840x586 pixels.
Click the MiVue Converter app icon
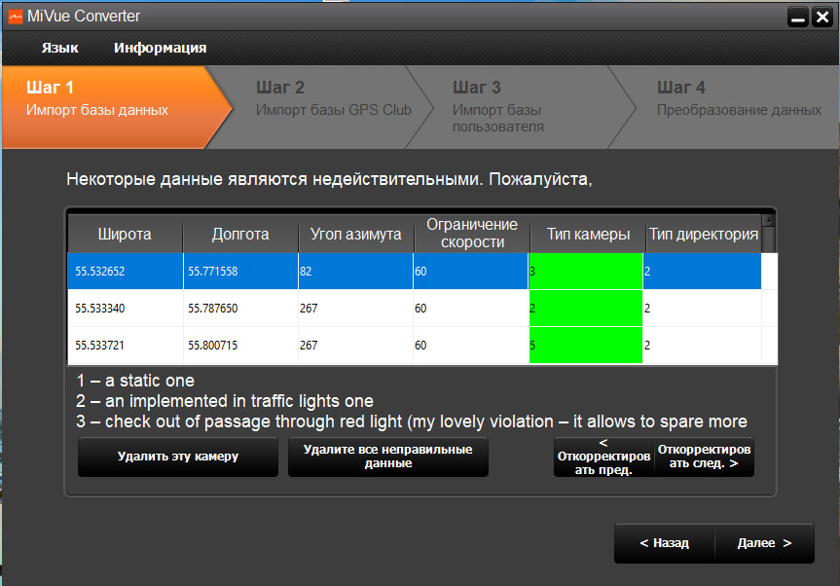15,16
